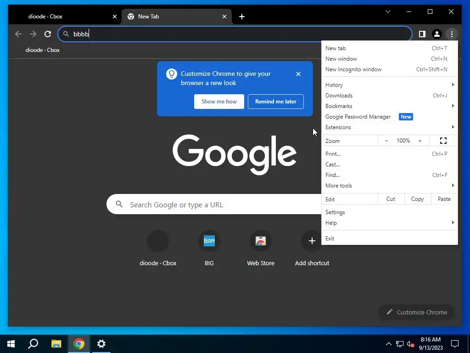Click the browser Forward arrow

[33, 34]
